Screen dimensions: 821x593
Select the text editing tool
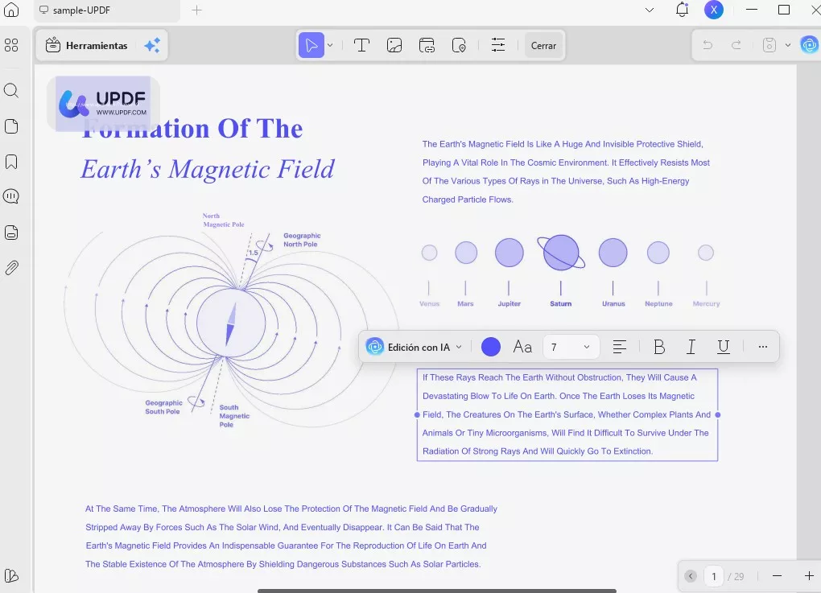361,45
